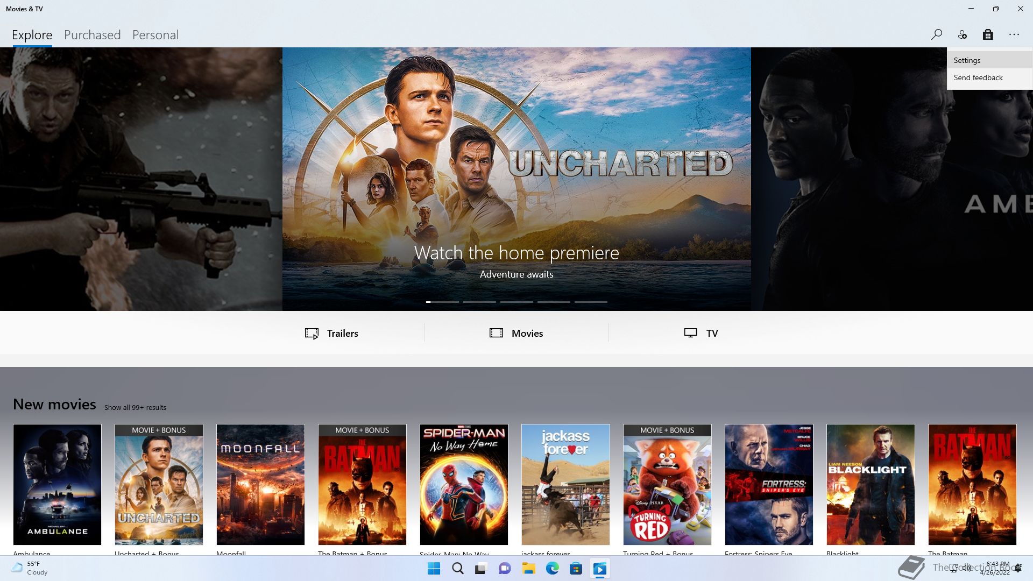Jump to third carousel slide indicator
Image resolution: width=1033 pixels, height=581 pixels.
click(x=516, y=302)
